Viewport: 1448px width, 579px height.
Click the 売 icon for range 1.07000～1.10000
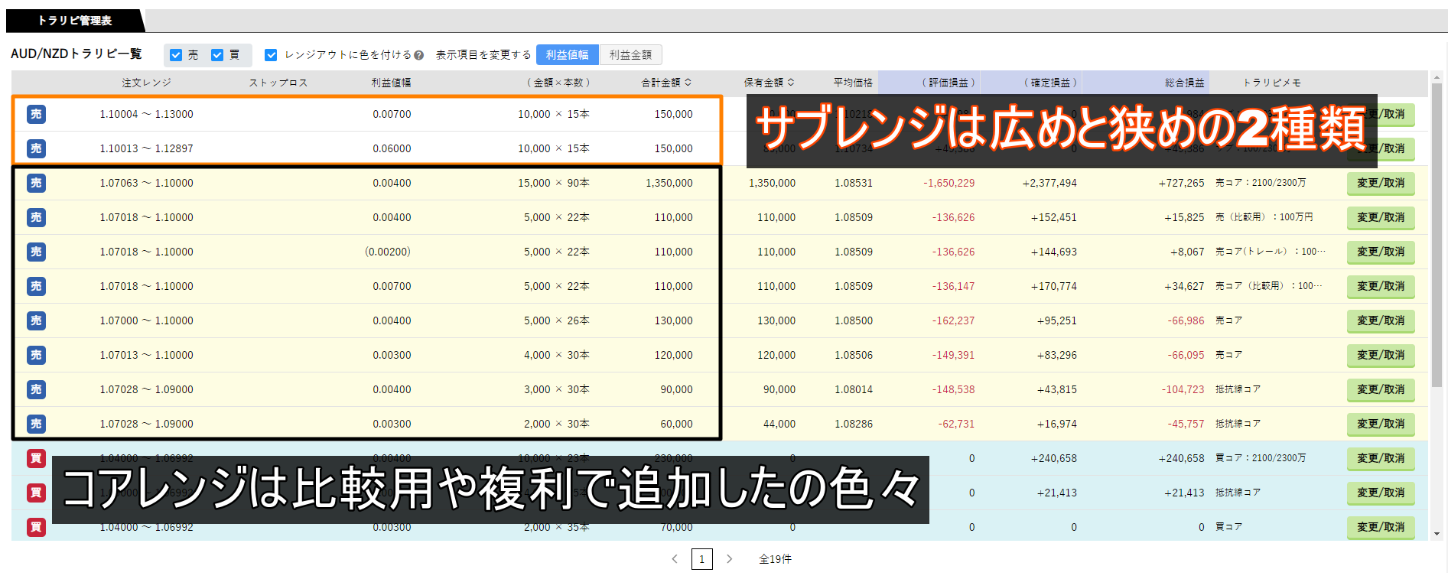tap(36, 320)
